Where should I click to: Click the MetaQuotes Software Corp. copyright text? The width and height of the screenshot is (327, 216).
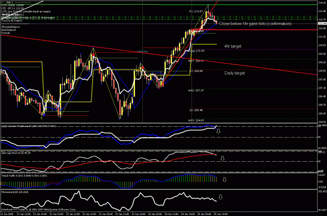(x=39, y=210)
